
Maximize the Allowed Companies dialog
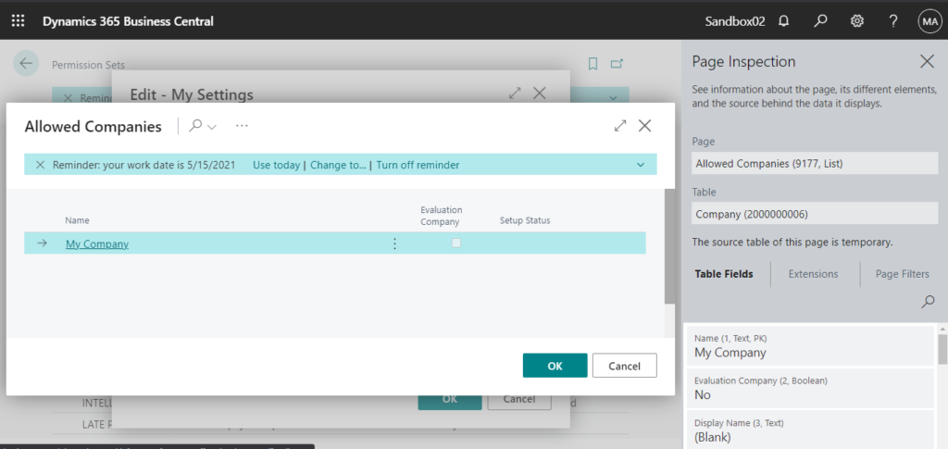[x=620, y=126]
